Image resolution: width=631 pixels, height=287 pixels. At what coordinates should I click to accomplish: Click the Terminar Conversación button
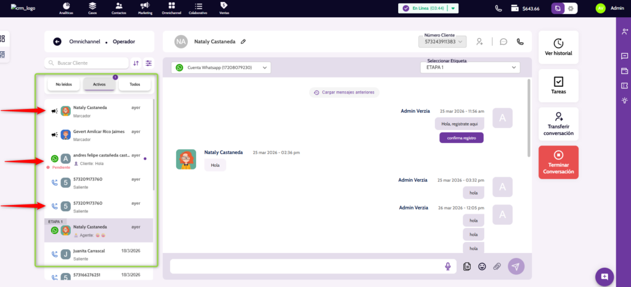(x=558, y=162)
